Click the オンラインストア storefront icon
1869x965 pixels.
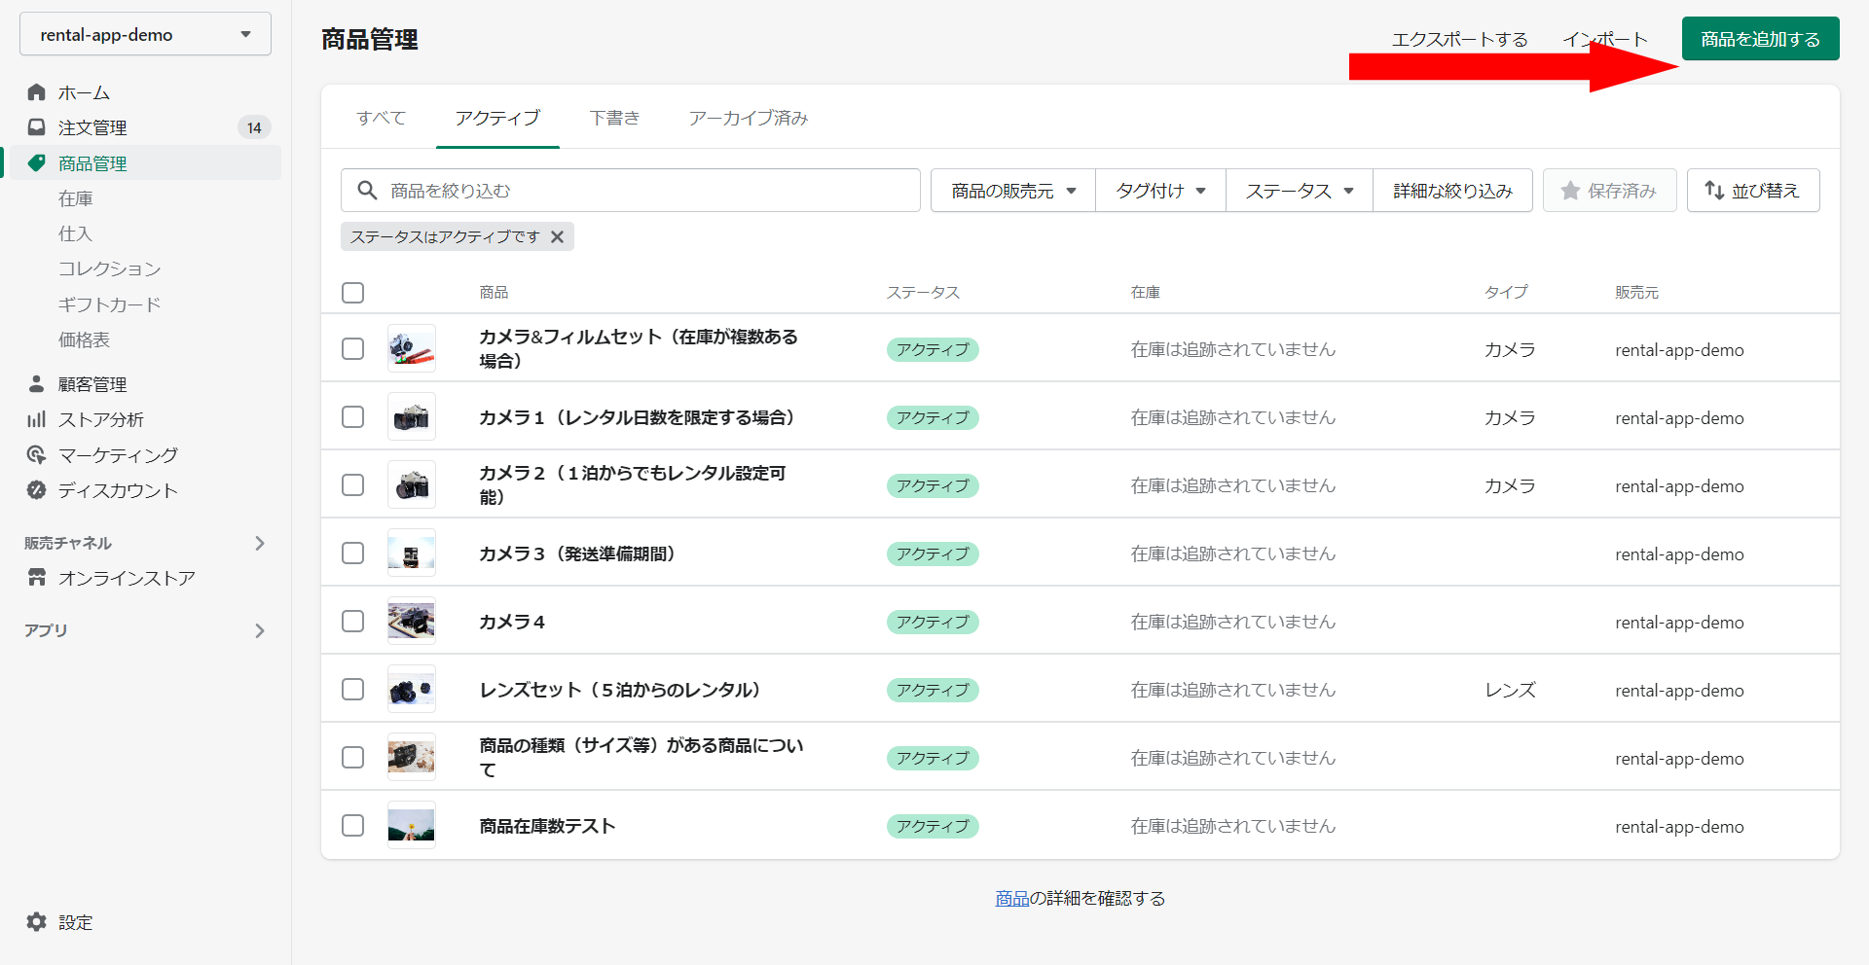[x=37, y=578]
